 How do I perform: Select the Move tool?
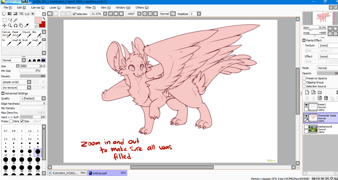tap(4, 25)
